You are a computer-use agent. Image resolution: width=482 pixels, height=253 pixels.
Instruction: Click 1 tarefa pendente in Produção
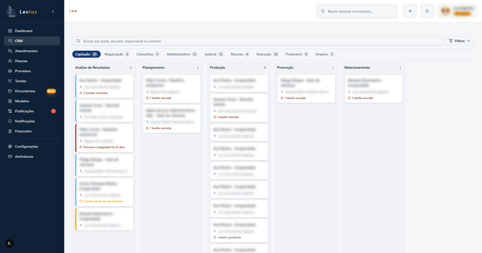click(227, 237)
